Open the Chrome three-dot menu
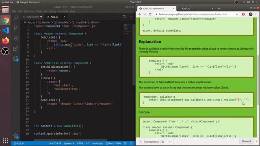 coord(256,15)
